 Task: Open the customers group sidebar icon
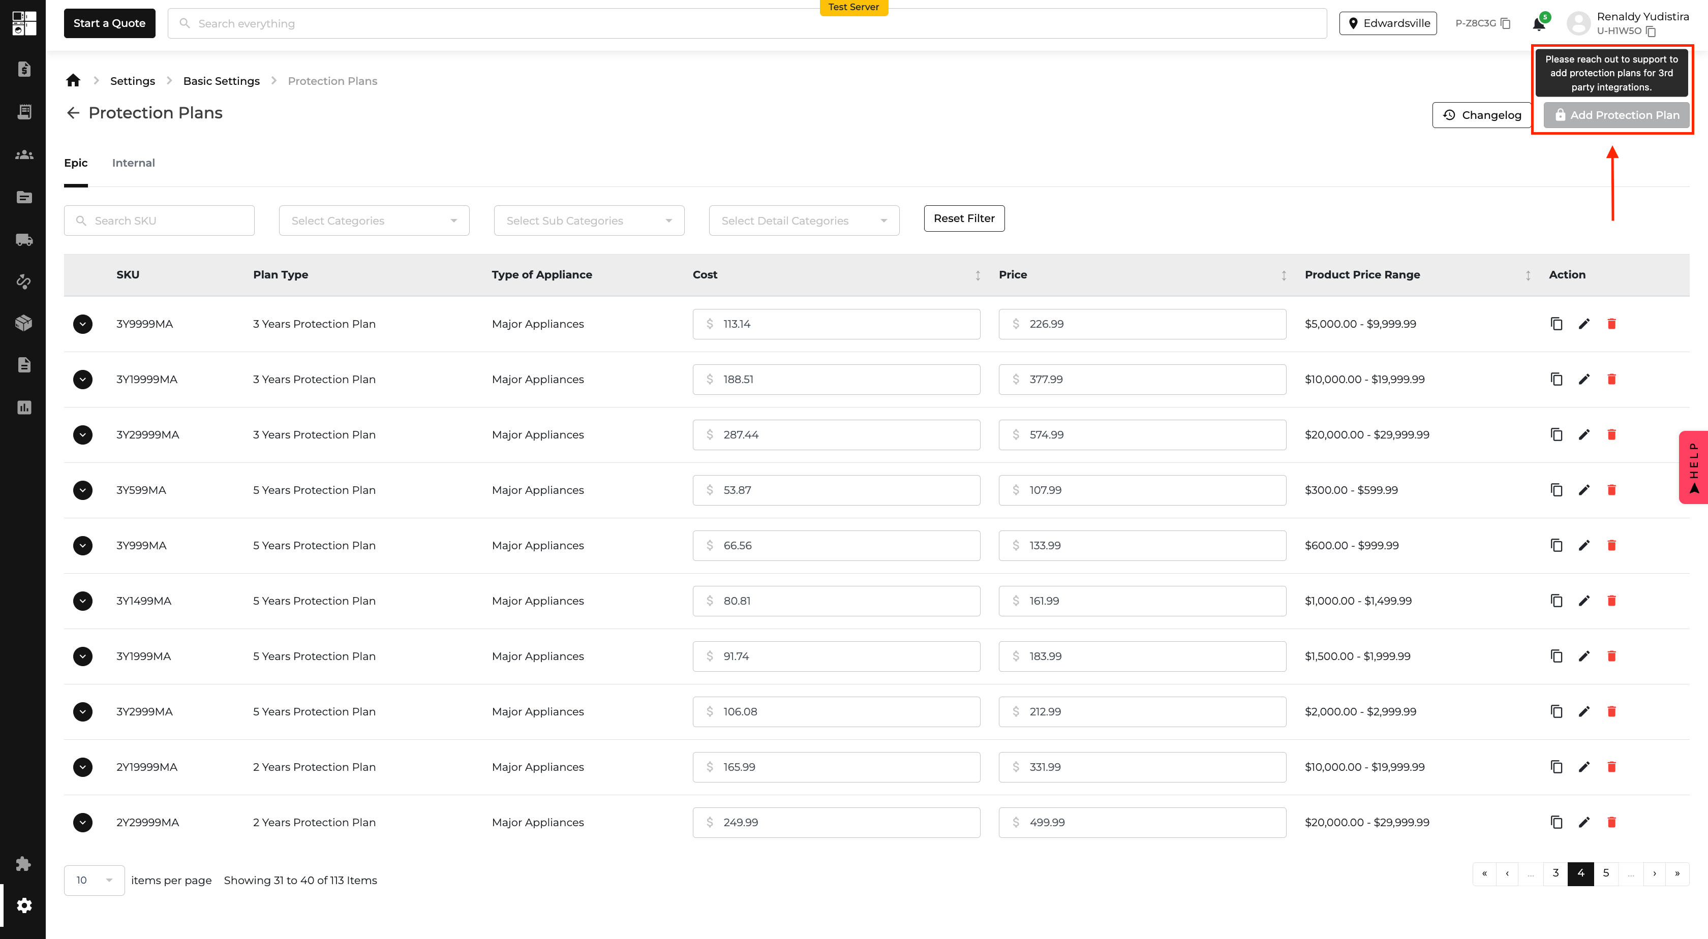[x=24, y=154]
